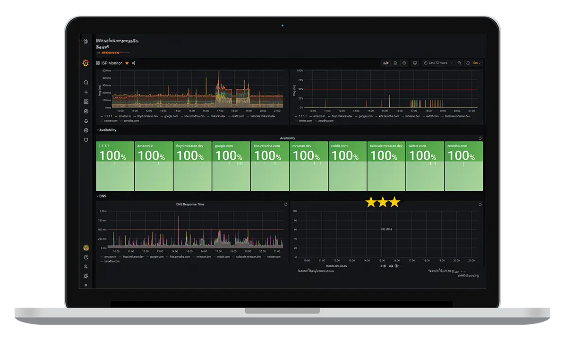Open the 5m refresh interval dropdown
The width and height of the screenshot is (565, 340).
click(x=477, y=63)
